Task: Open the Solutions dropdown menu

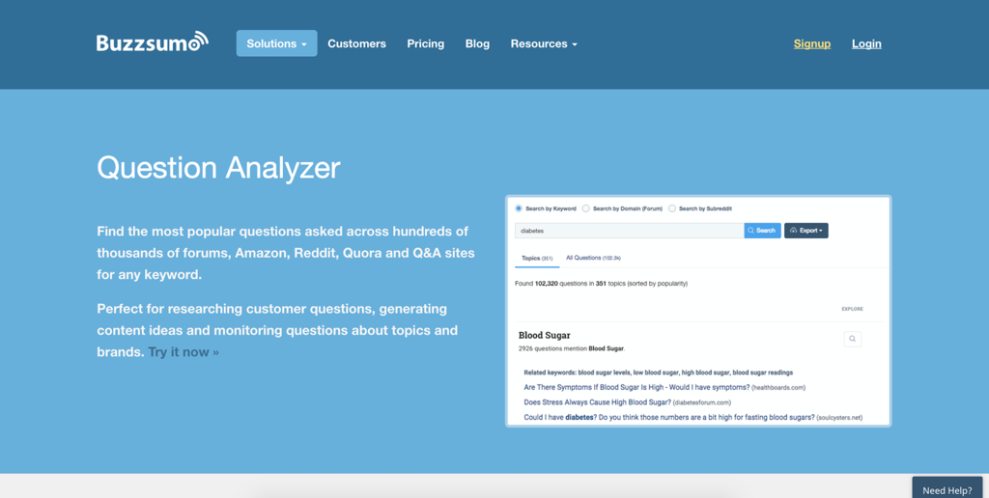Action: [x=276, y=43]
